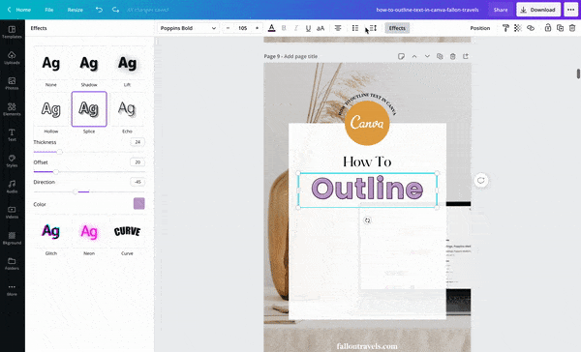The height and width of the screenshot is (352, 581).
Task: Open the Elements sidebar panel
Action: 12,109
